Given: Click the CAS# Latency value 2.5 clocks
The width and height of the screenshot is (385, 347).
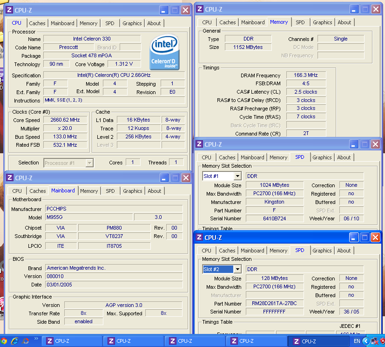Looking at the screenshot, I should 306,92.
